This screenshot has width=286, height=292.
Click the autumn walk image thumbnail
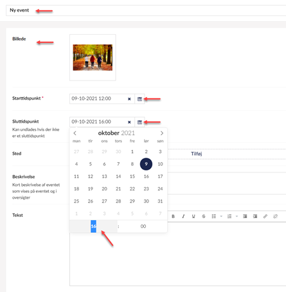click(x=93, y=57)
